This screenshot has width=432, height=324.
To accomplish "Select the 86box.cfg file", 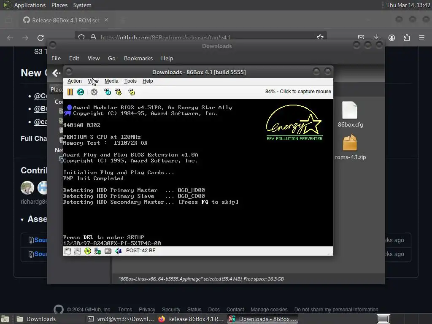I will pyautogui.click(x=350, y=115).
